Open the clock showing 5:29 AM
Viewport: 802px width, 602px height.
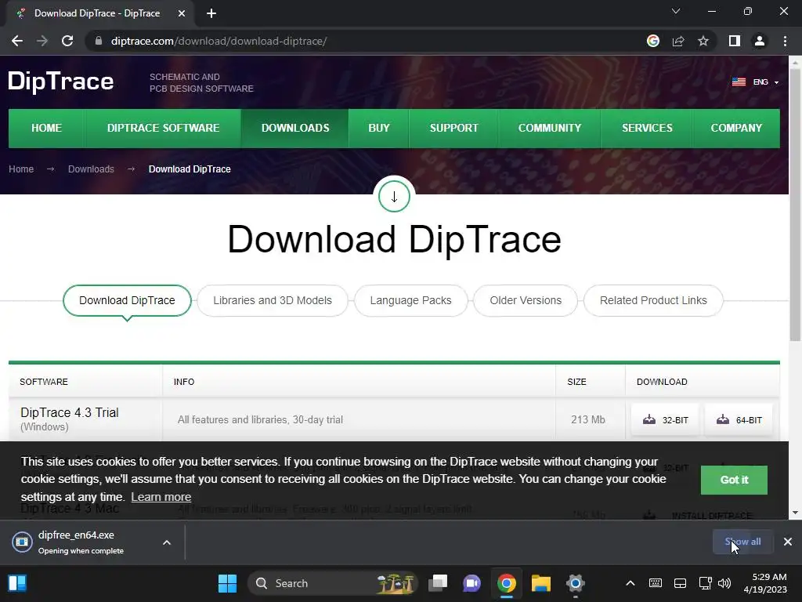coord(765,583)
